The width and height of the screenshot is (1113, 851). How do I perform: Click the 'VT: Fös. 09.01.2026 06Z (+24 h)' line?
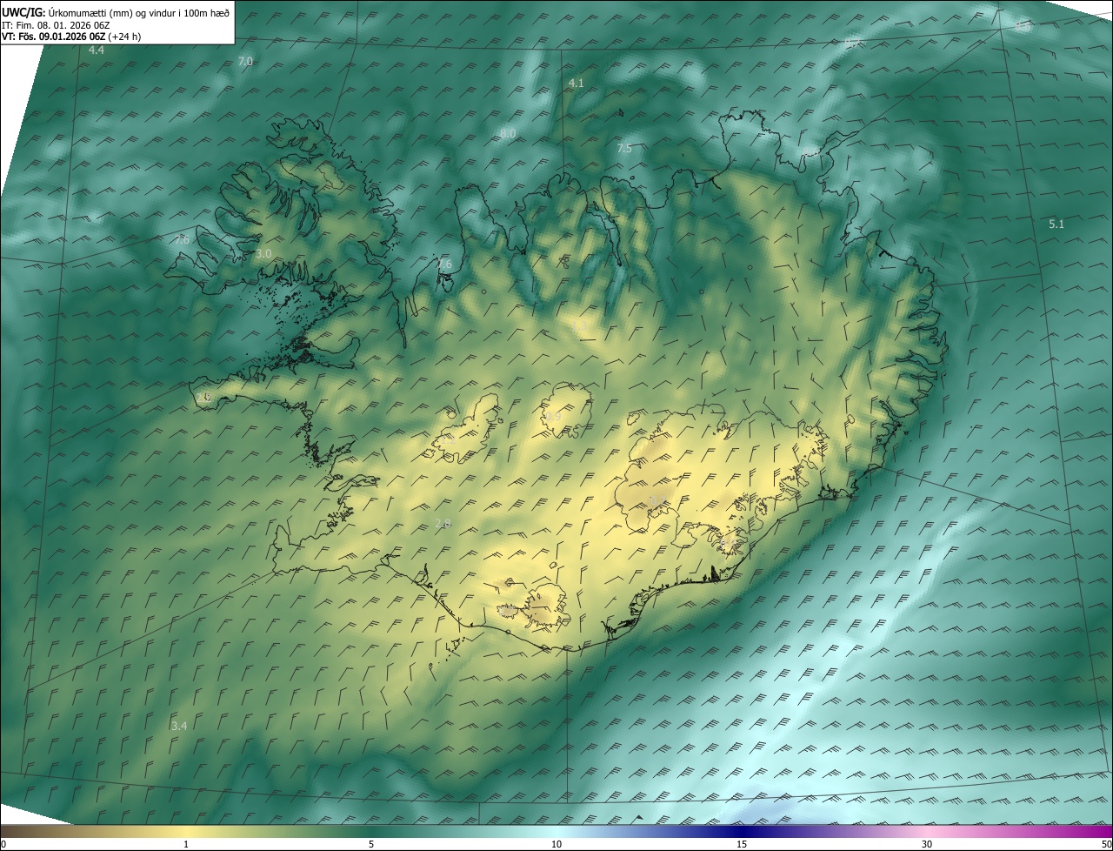(71, 37)
